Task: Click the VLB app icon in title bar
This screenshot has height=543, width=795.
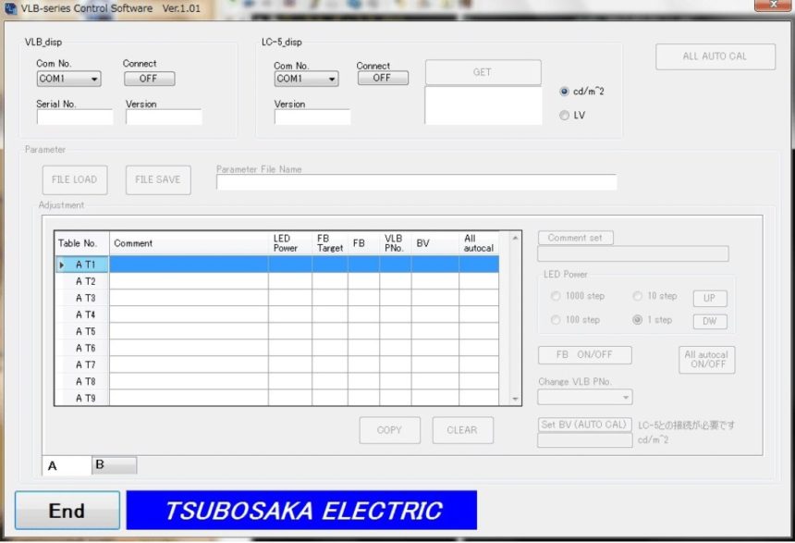Action: point(9,8)
